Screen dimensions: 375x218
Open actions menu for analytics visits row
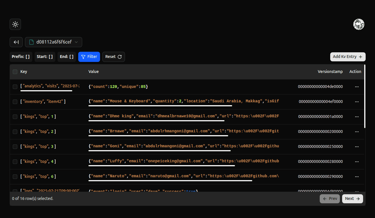pyautogui.click(x=357, y=87)
